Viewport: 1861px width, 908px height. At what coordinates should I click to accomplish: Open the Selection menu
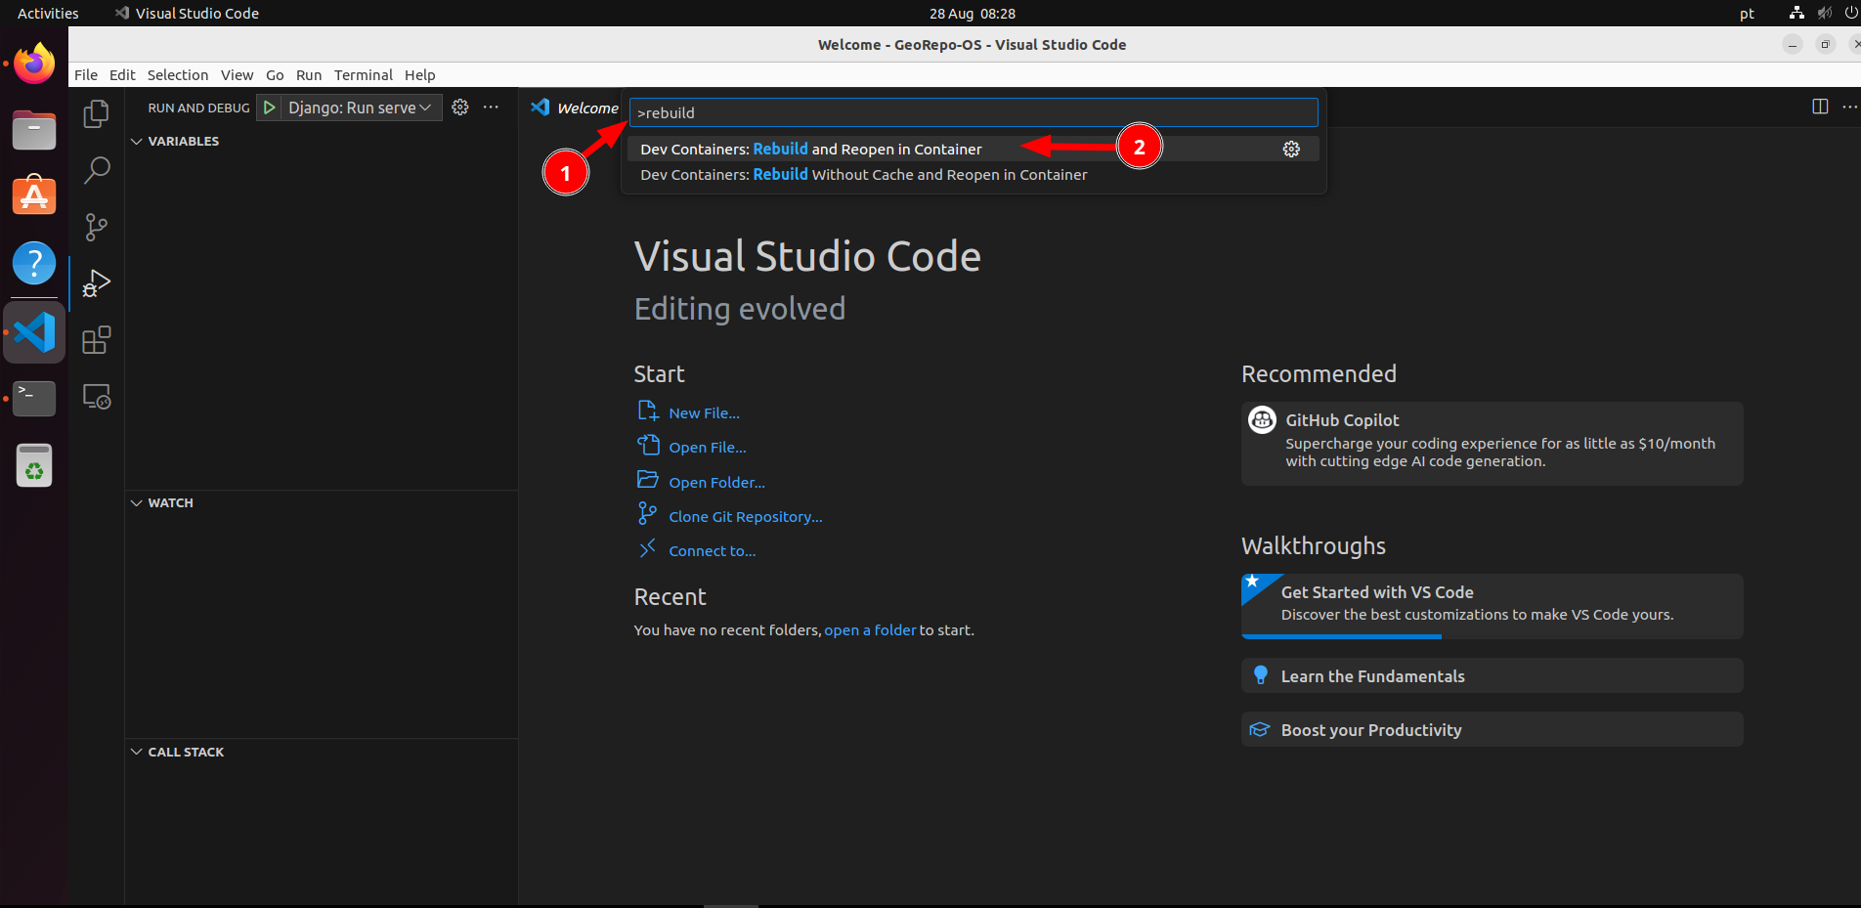coord(178,75)
